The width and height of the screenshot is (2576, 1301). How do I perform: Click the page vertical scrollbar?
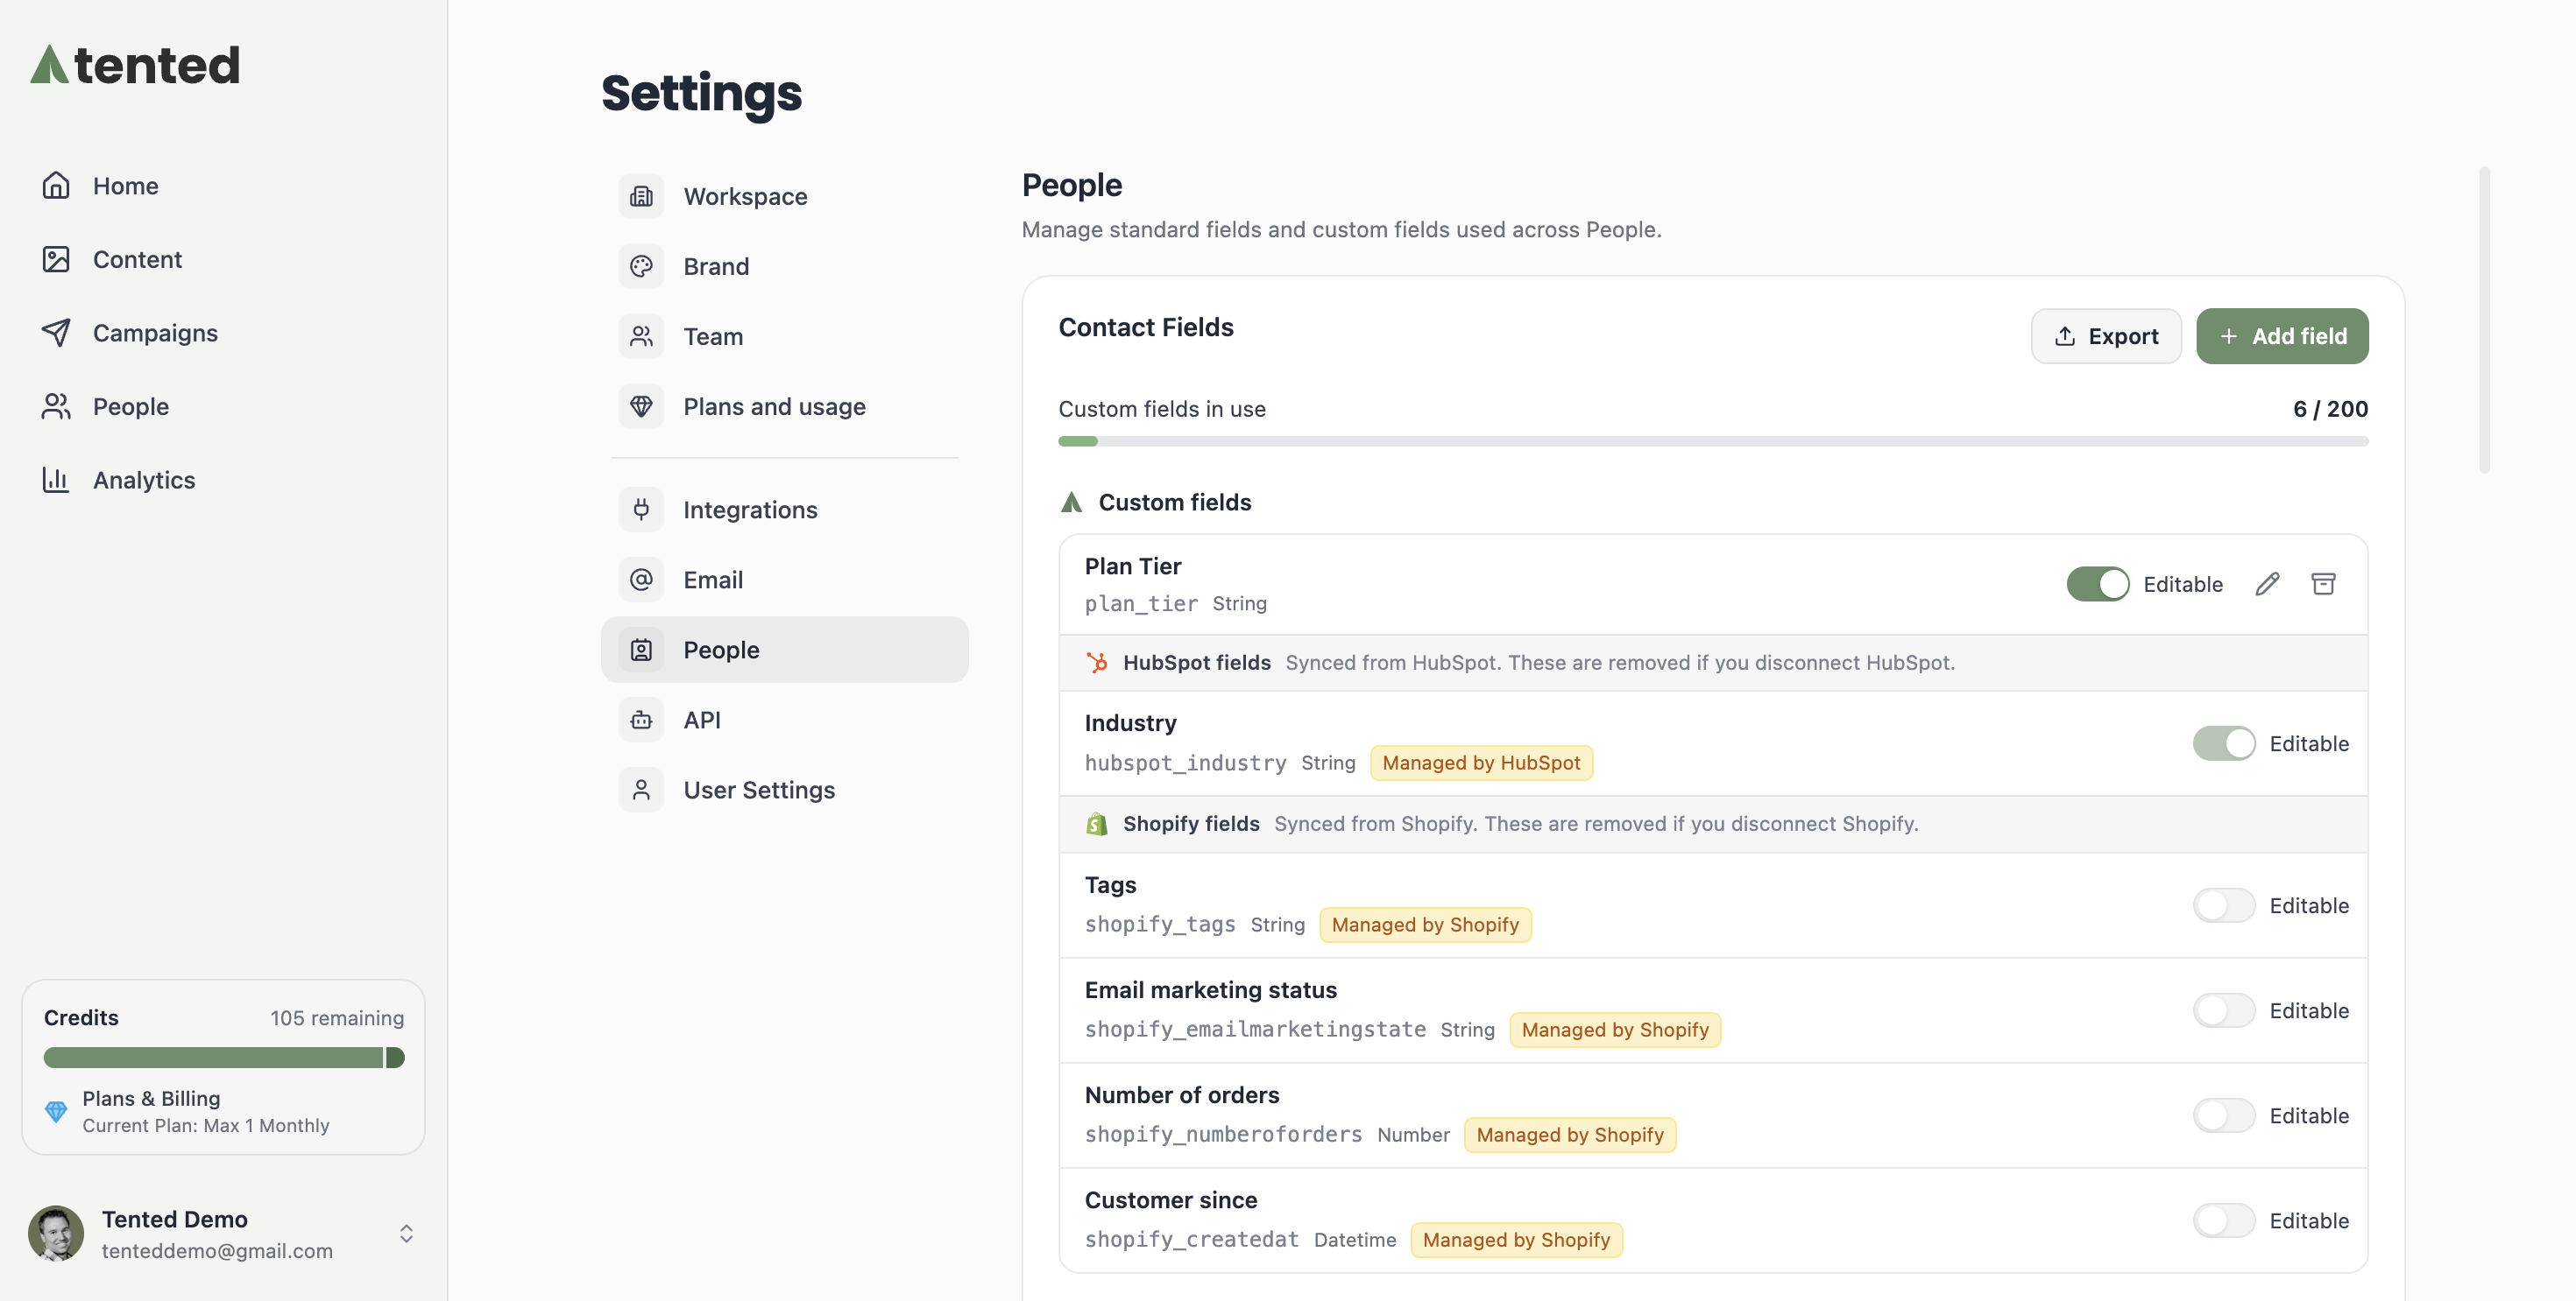pyautogui.click(x=2484, y=320)
